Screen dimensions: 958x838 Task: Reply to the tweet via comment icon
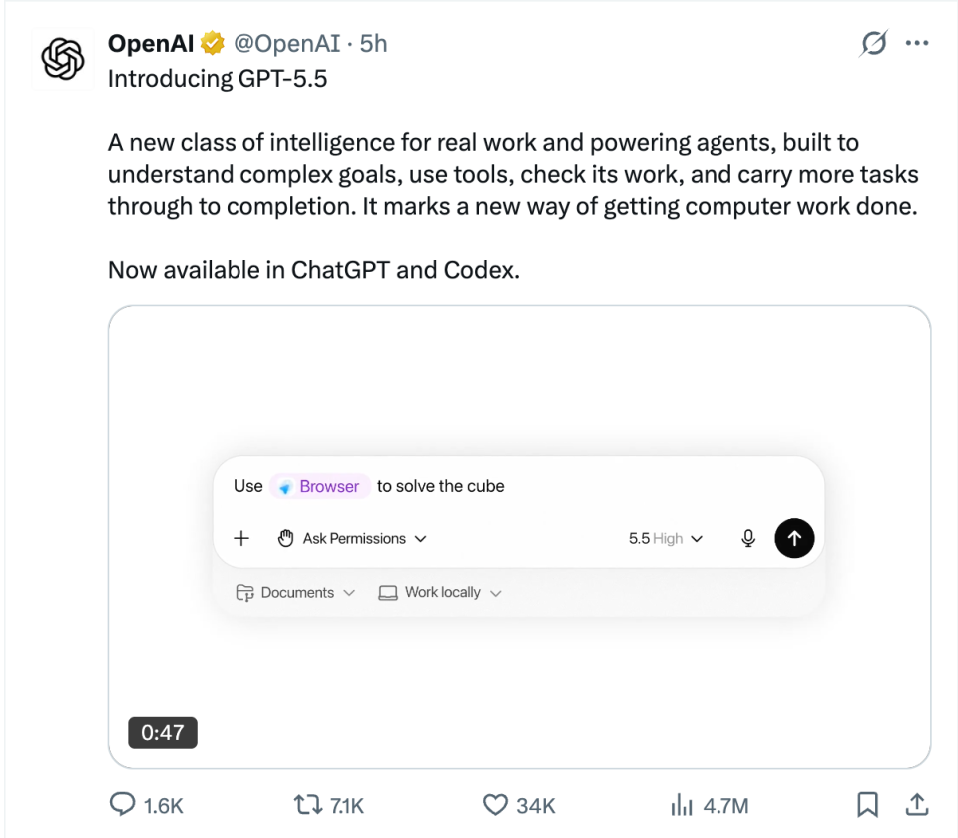point(122,805)
